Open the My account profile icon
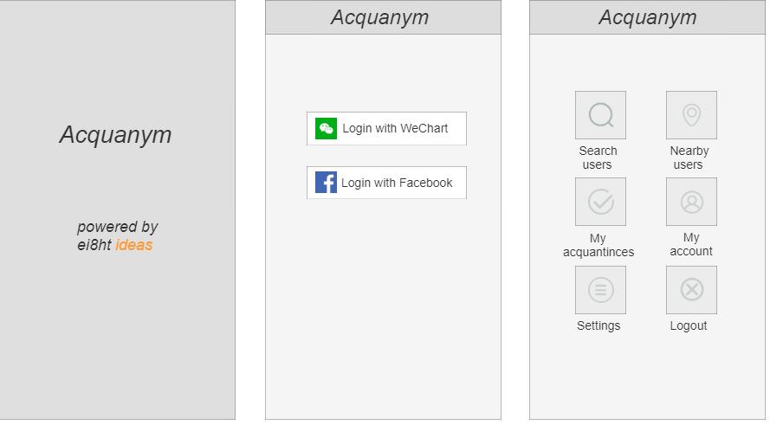 click(x=691, y=202)
